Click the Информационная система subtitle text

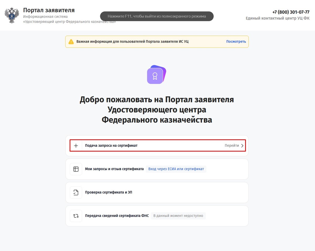tap(45, 17)
